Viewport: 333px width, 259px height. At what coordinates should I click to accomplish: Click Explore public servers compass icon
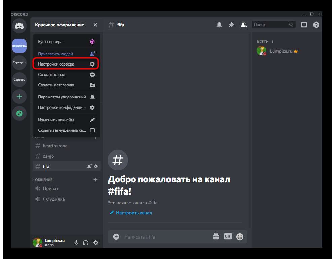[x=19, y=114]
